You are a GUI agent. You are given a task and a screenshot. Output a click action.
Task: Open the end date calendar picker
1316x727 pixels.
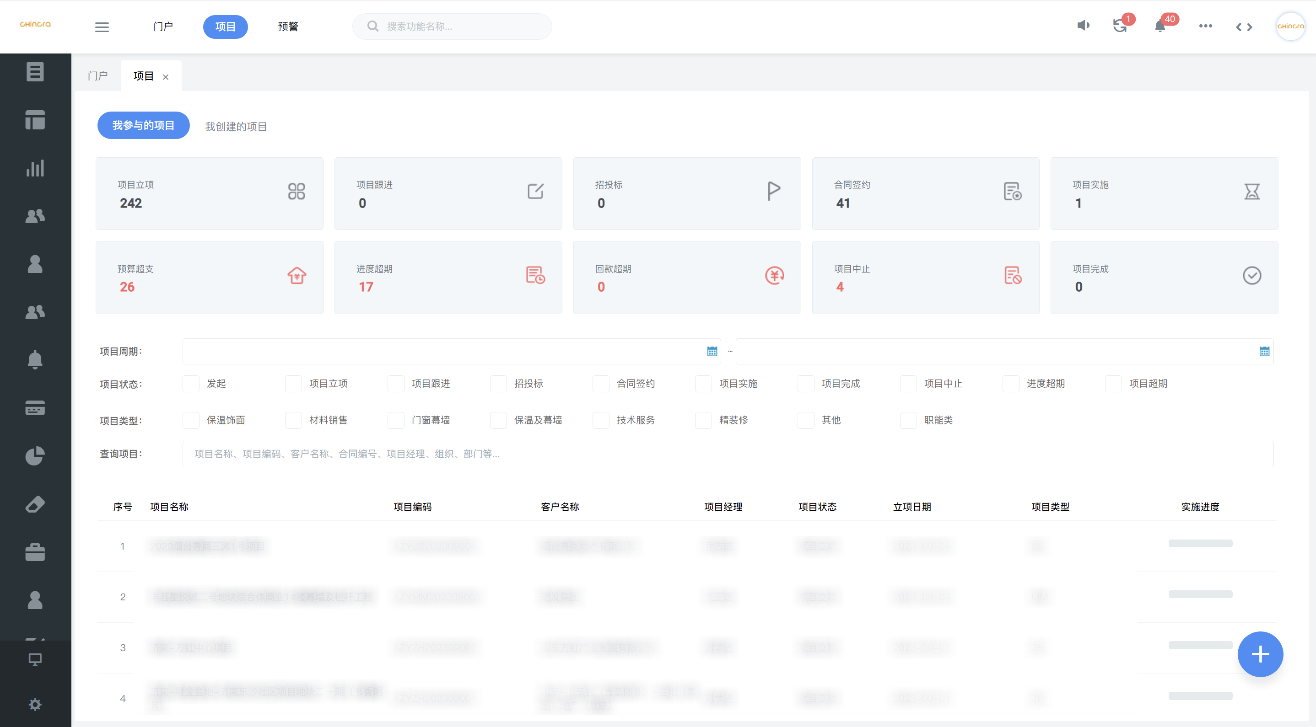[x=1264, y=351]
